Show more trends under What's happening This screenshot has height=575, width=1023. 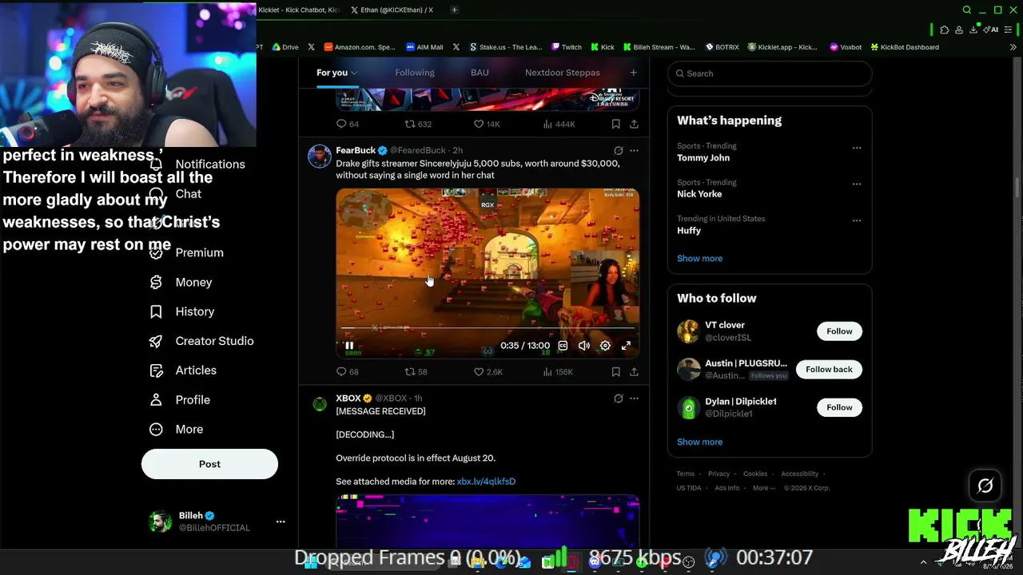point(699,259)
